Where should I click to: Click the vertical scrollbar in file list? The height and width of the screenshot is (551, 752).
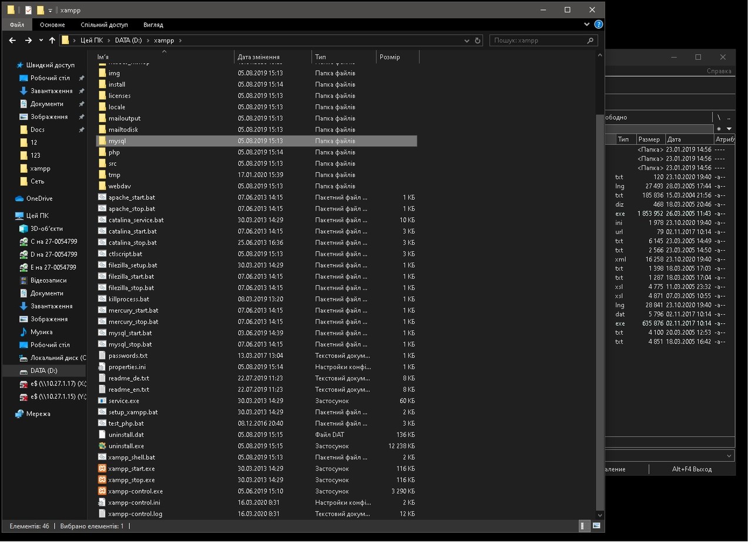point(600,285)
